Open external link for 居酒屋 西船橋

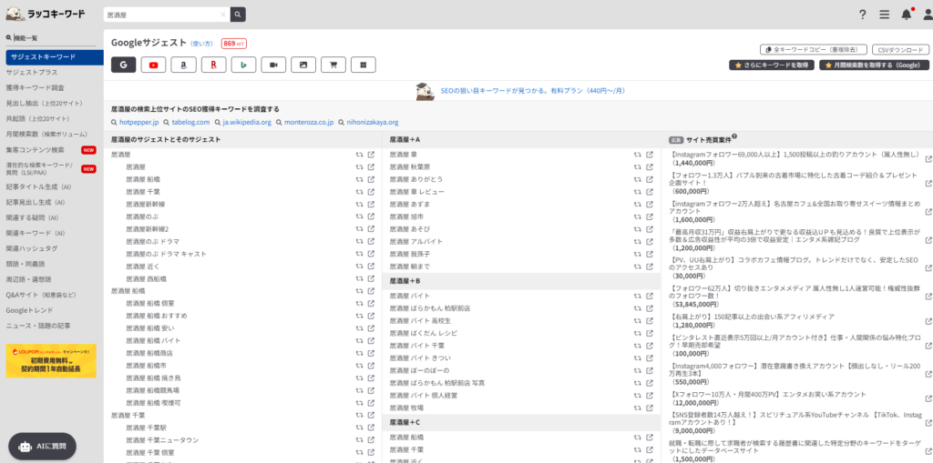click(372, 278)
